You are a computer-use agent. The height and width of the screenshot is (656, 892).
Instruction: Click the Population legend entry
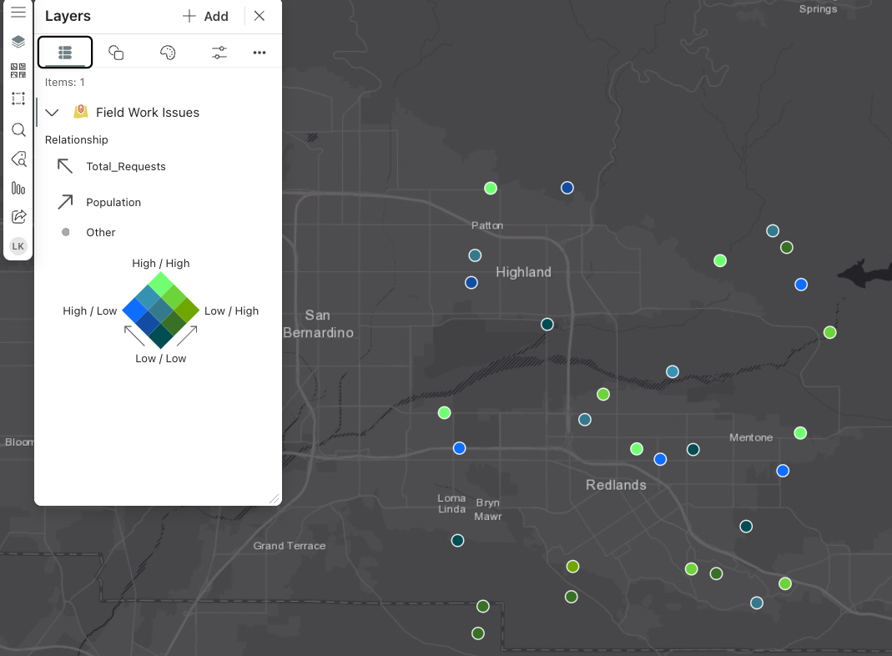113,203
